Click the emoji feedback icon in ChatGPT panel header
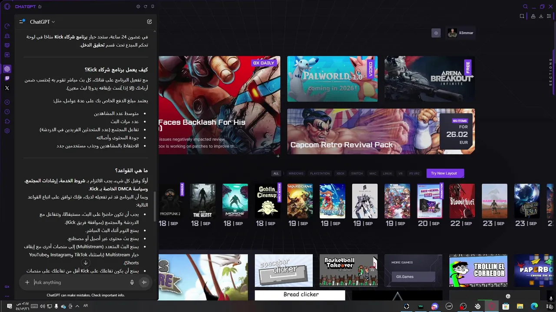 [138, 6]
